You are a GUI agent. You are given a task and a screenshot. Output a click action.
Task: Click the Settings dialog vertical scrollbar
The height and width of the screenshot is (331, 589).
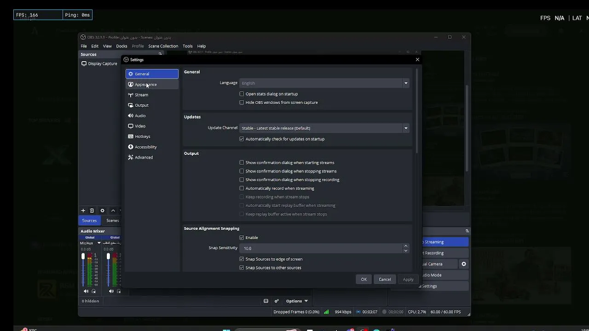pos(417,110)
